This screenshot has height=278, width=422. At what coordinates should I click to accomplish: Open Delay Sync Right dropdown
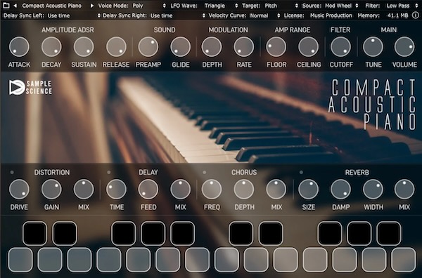click(177, 15)
